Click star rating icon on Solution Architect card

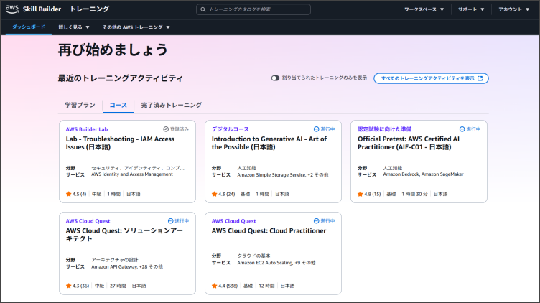68,286
